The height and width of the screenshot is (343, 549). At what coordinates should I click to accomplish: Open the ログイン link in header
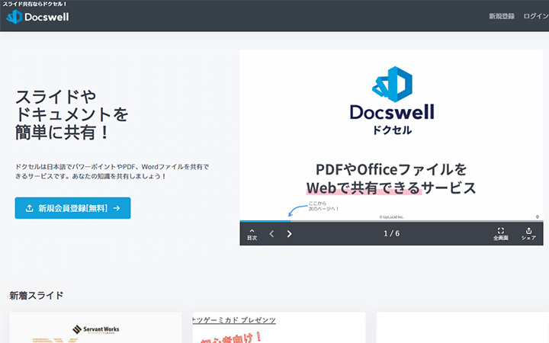[x=536, y=16]
